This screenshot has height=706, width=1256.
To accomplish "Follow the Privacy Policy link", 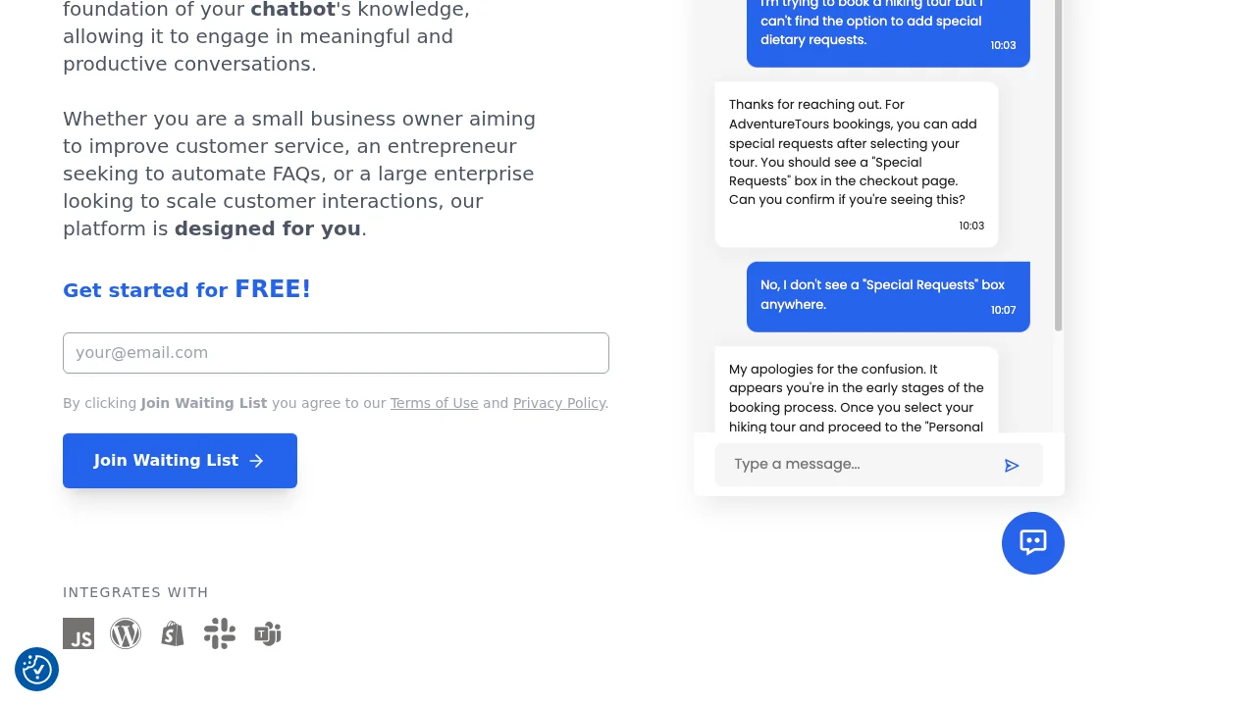I will point(558,403).
